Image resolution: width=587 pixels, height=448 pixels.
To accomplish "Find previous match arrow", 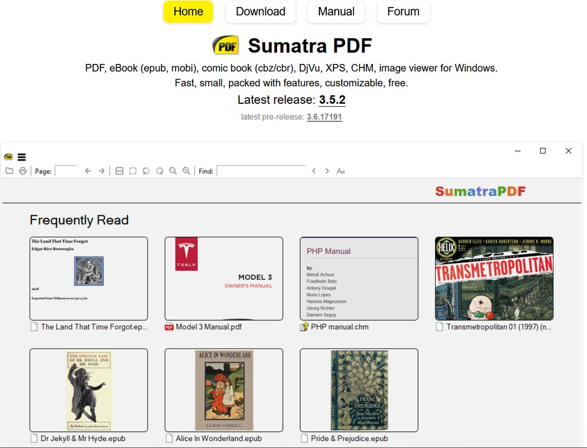I will coord(314,171).
